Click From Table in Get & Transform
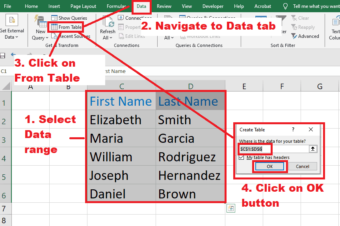The width and height of the screenshot is (340, 226). click(x=67, y=27)
